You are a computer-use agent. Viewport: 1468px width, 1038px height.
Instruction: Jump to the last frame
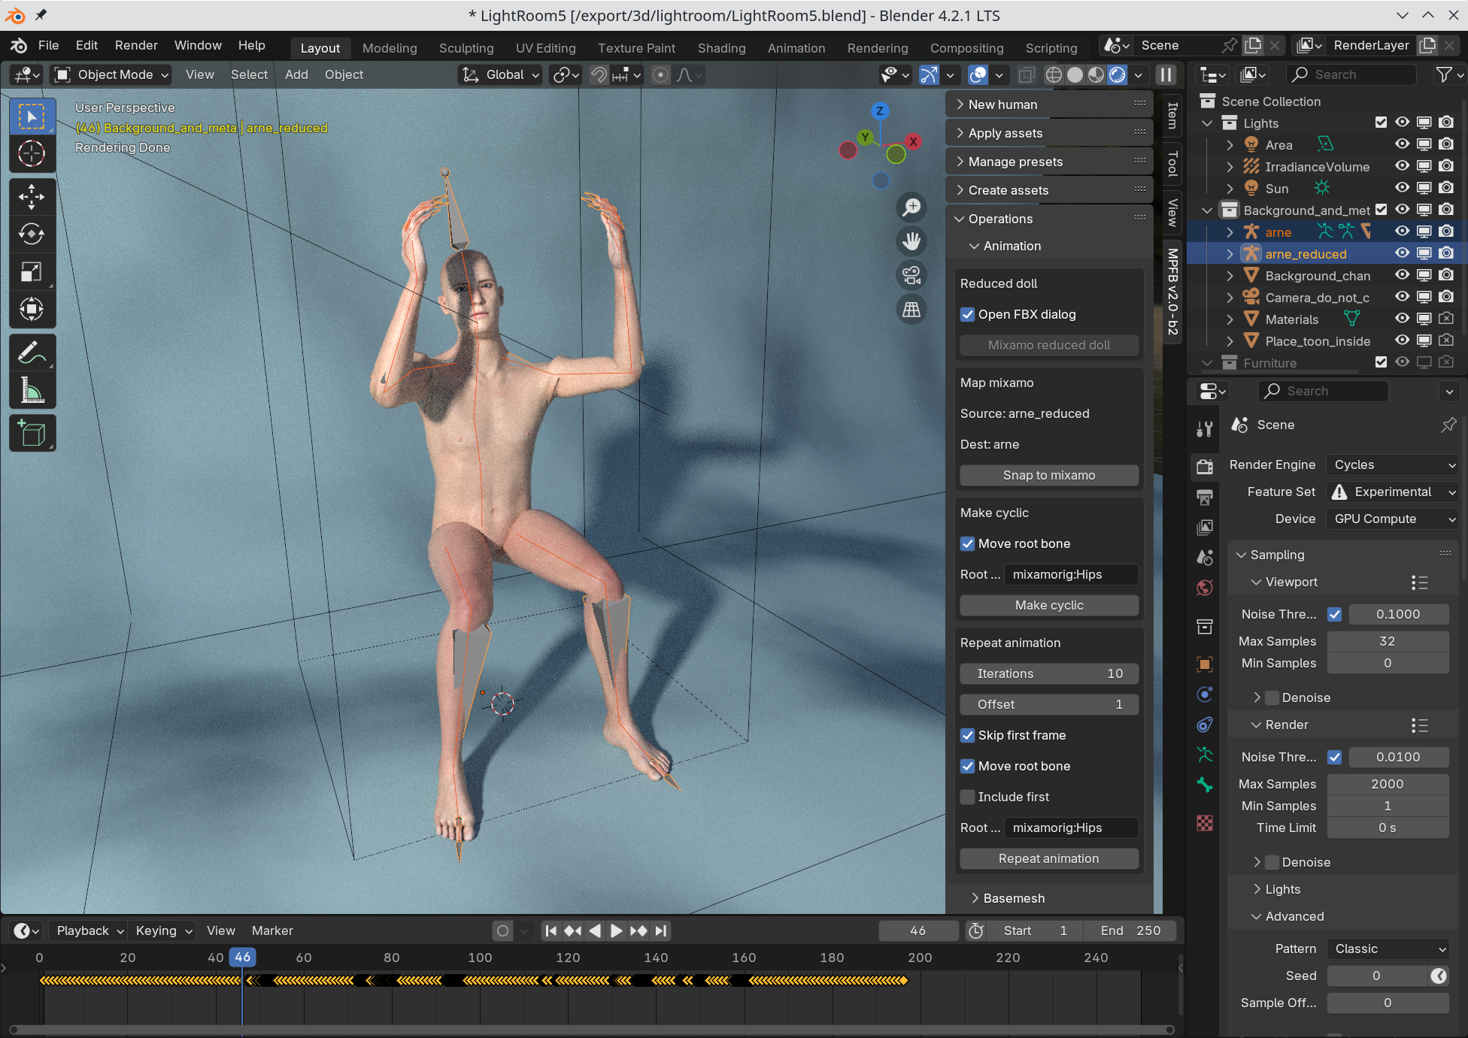660,931
